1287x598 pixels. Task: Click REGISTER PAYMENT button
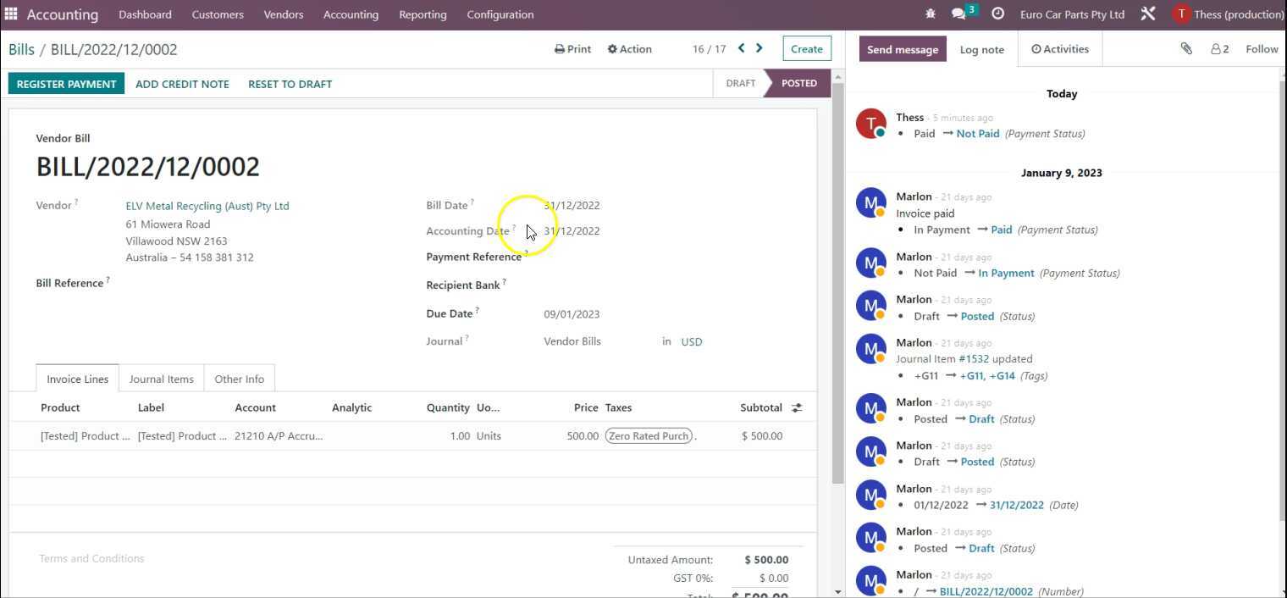pos(66,83)
